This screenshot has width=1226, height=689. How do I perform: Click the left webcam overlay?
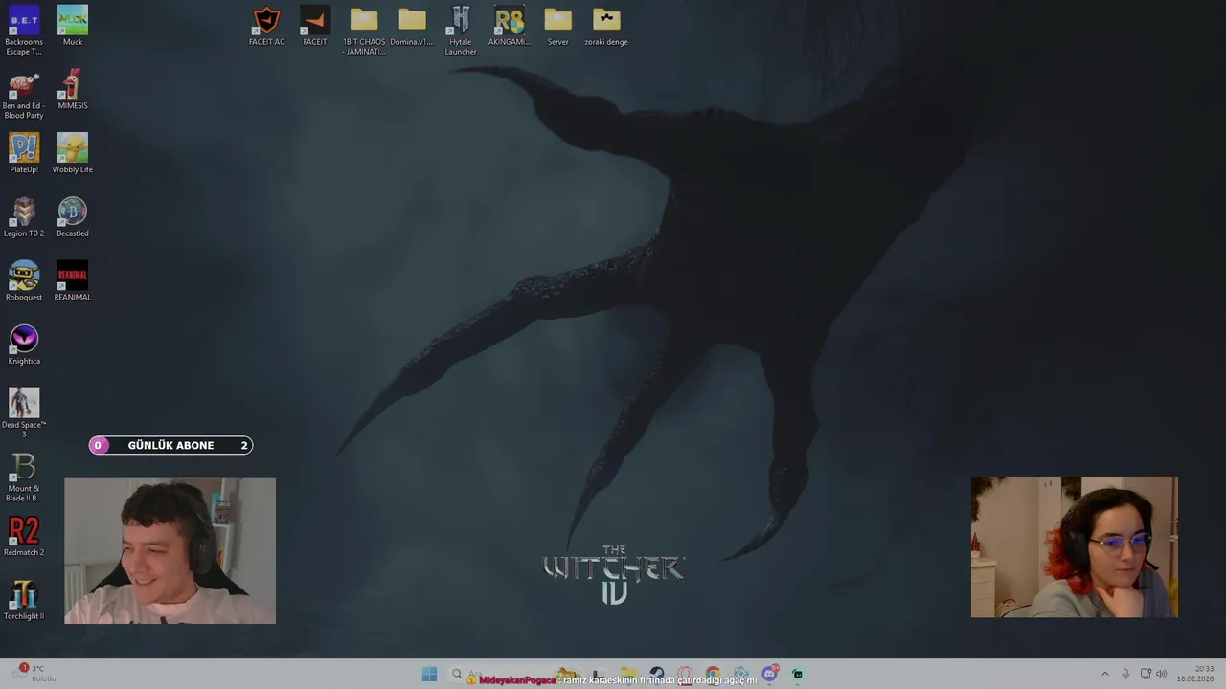pos(170,550)
